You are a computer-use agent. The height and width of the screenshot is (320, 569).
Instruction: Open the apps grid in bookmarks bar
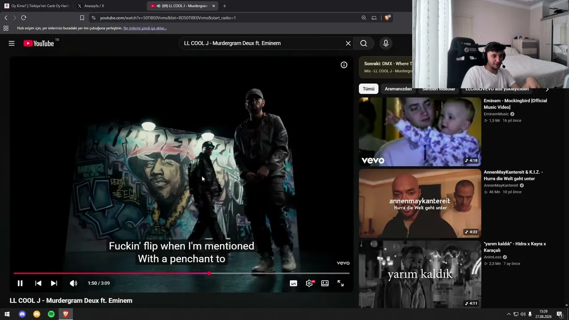click(6, 28)
